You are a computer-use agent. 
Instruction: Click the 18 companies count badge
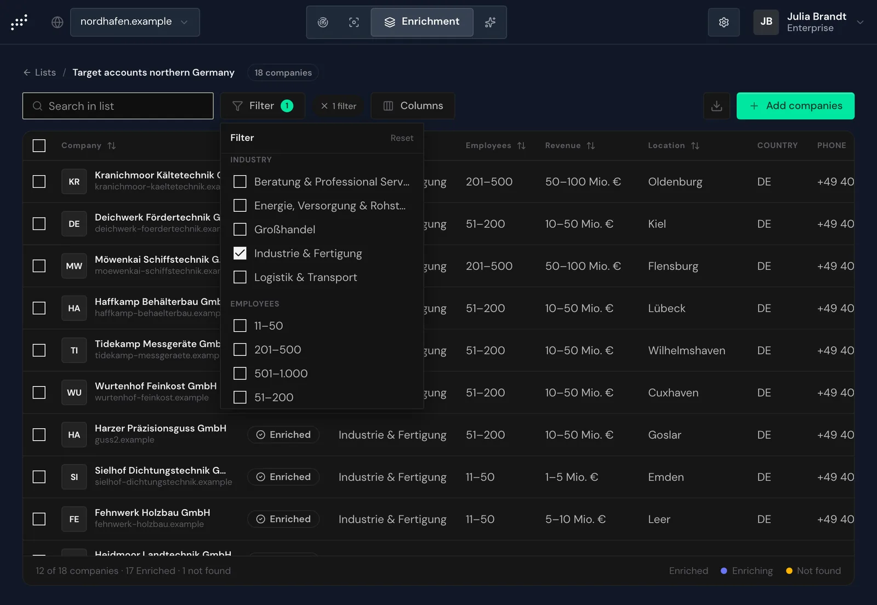[283, 73]
